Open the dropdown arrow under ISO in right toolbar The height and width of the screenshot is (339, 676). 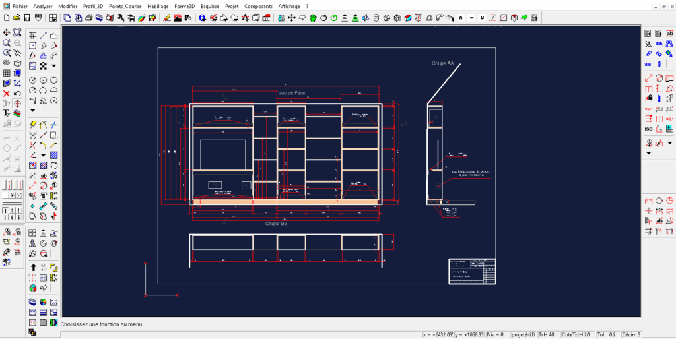[x=648, y=153]
